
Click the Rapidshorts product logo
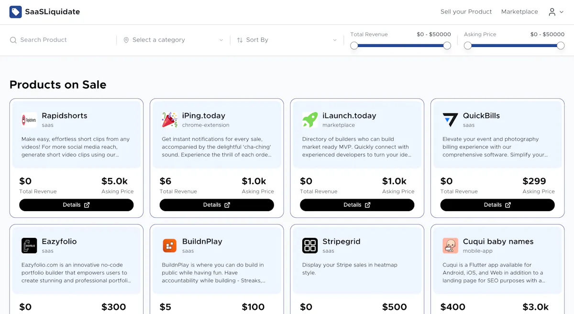(x=29, y=120)
